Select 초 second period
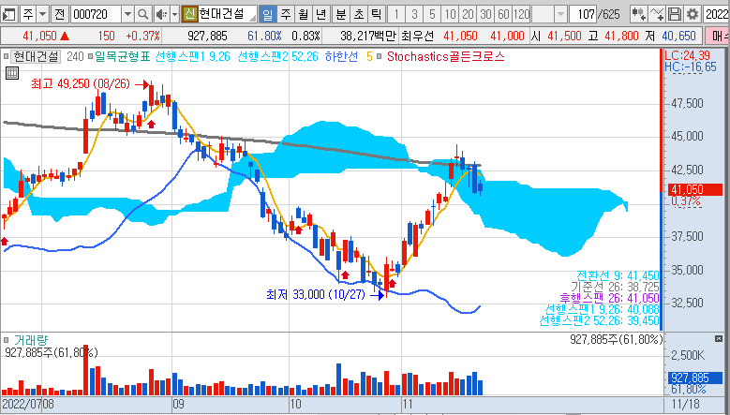 (359, 14)
